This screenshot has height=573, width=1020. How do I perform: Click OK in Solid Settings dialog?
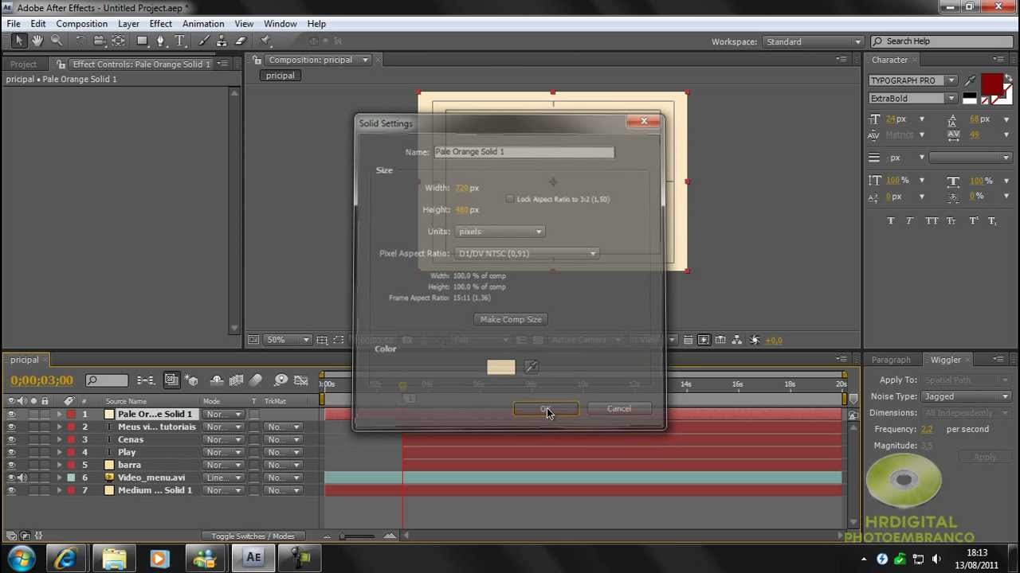pyautogui.click(x=546, y=409)
